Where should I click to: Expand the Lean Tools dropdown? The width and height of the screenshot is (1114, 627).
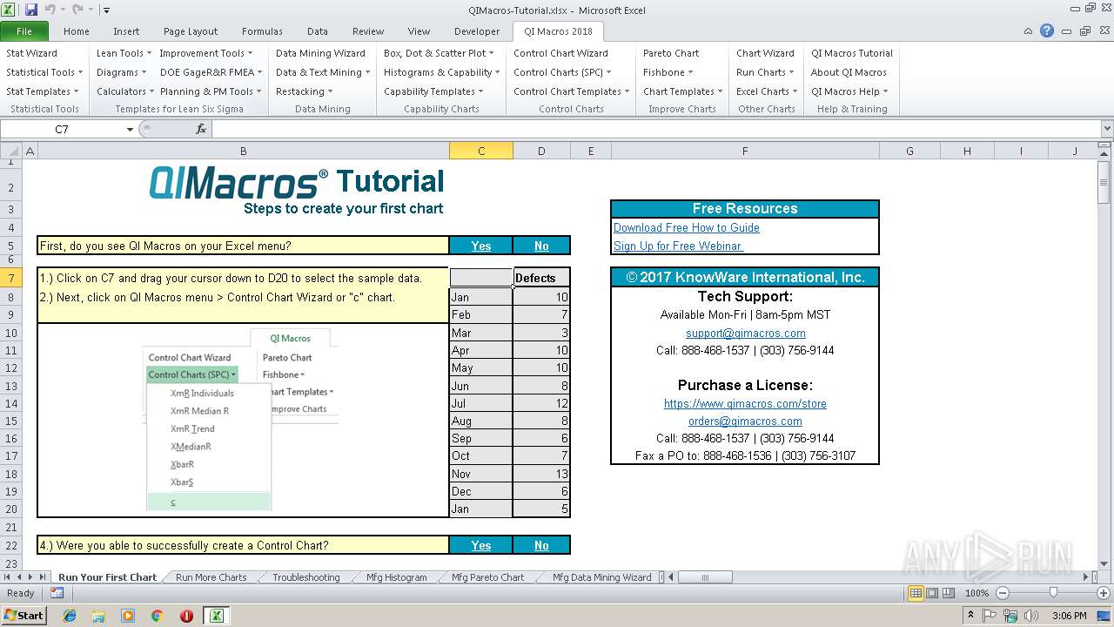pos(124,53)
